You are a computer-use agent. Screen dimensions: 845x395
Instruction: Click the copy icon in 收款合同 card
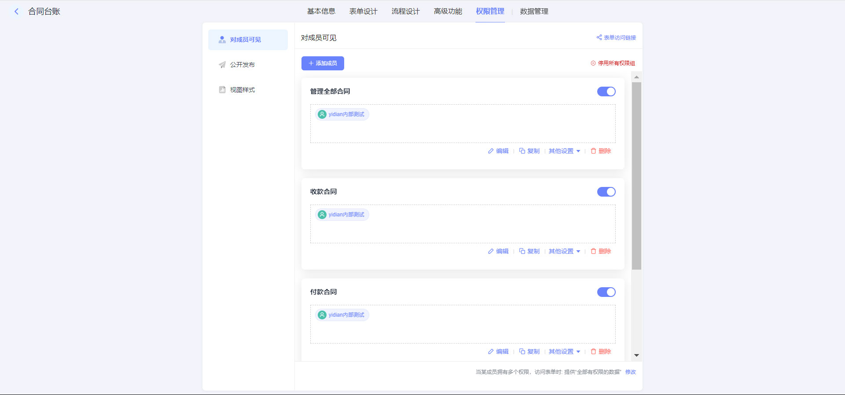click(x=522, y=251)
